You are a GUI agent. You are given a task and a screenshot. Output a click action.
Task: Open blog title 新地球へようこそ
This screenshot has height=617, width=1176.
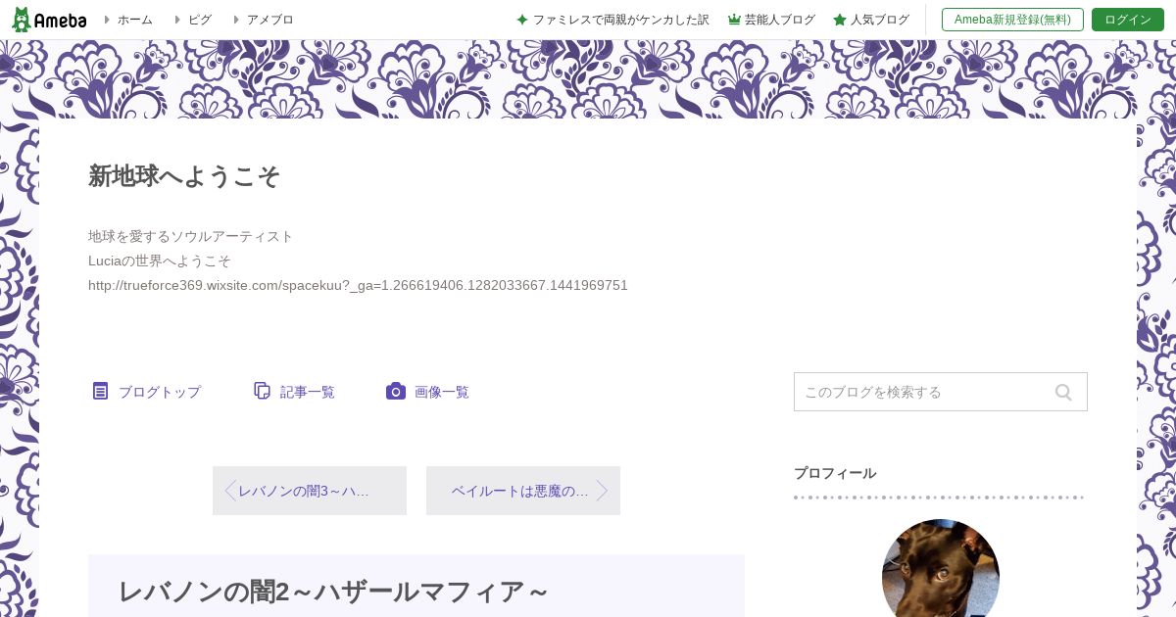click(184, 176)
